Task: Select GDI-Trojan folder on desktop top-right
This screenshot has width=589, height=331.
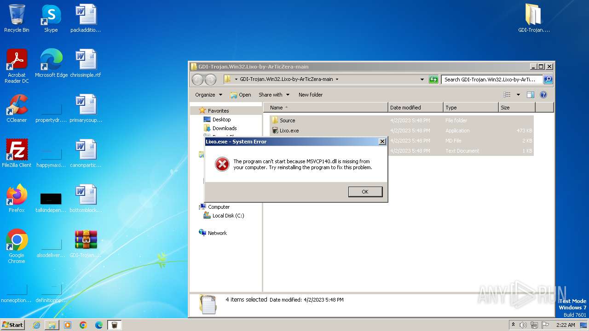Action: (534, 19)
